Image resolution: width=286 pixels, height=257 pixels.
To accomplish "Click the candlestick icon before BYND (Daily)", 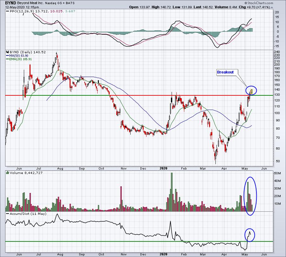I will (x=8, y=52).
